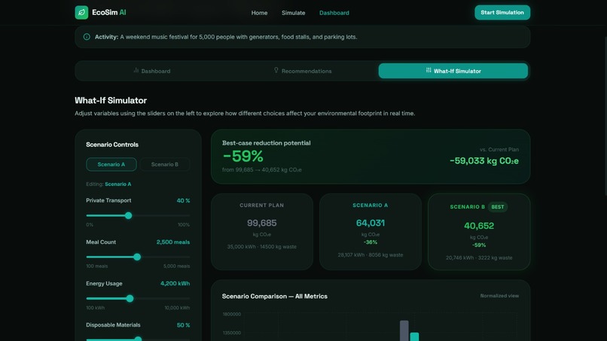Click the 20,746 kWh · 3222 kg waste line
Screen dimensions: 607x341
point(479,257)
